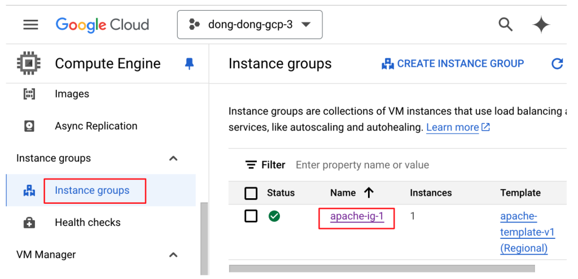Screen dimensions: 578x279
Task: Click the Health checks briefcase icon
Action: tap(29, 223)
